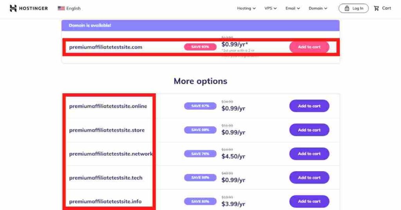The height and width of the screenshot is (210, 401).
Task: Open the Email dropdown menu
Action: tap(293, 9)
